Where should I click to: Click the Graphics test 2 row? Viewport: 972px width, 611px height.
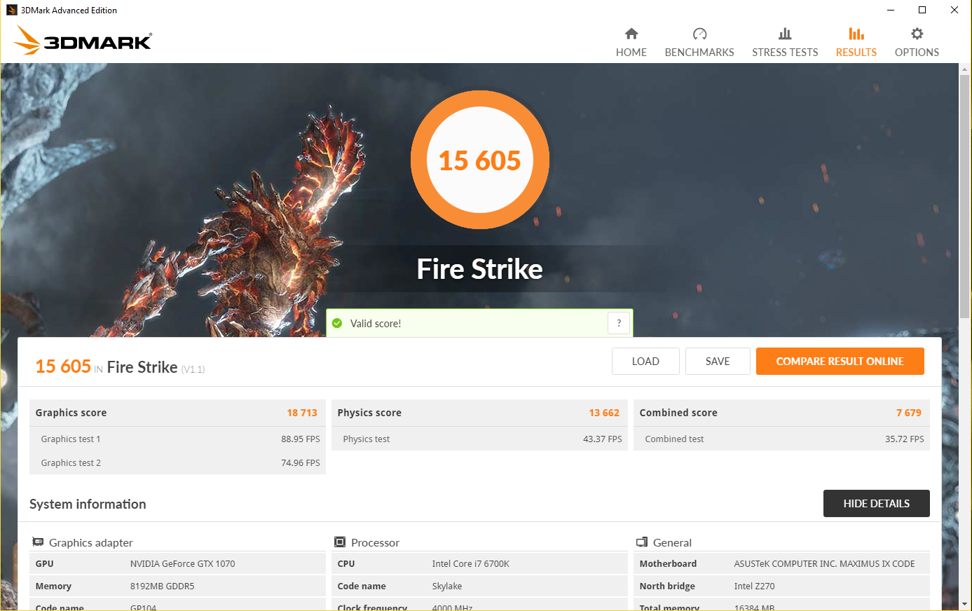point(178,462)
